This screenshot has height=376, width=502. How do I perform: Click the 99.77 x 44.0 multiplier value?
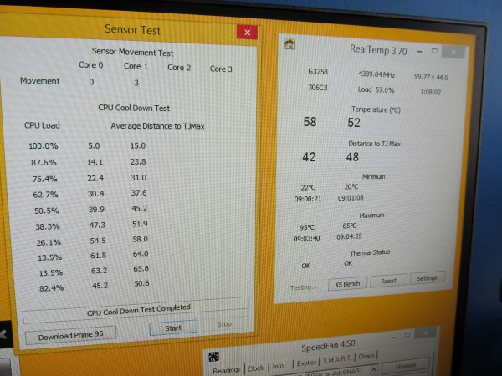(x=431, y=77)
